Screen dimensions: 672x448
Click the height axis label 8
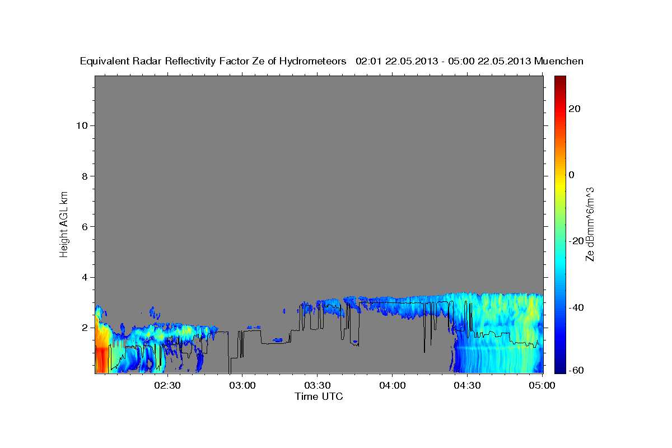[85, 176]
